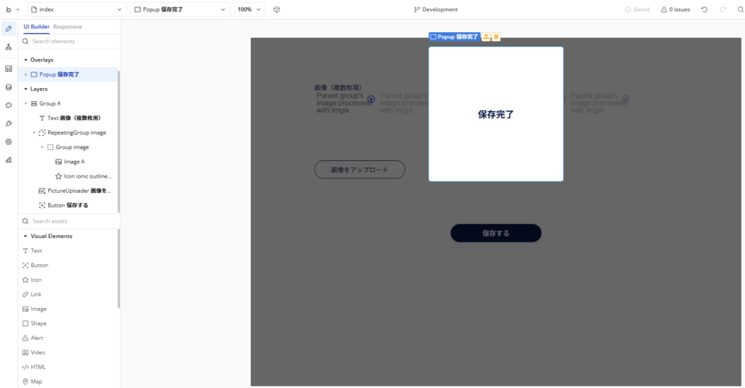Image resolution: width=745 pixels, height=388 pixels.
Task: Click the Development branch label
Action: pyautogui.click(x=436, y=9)
